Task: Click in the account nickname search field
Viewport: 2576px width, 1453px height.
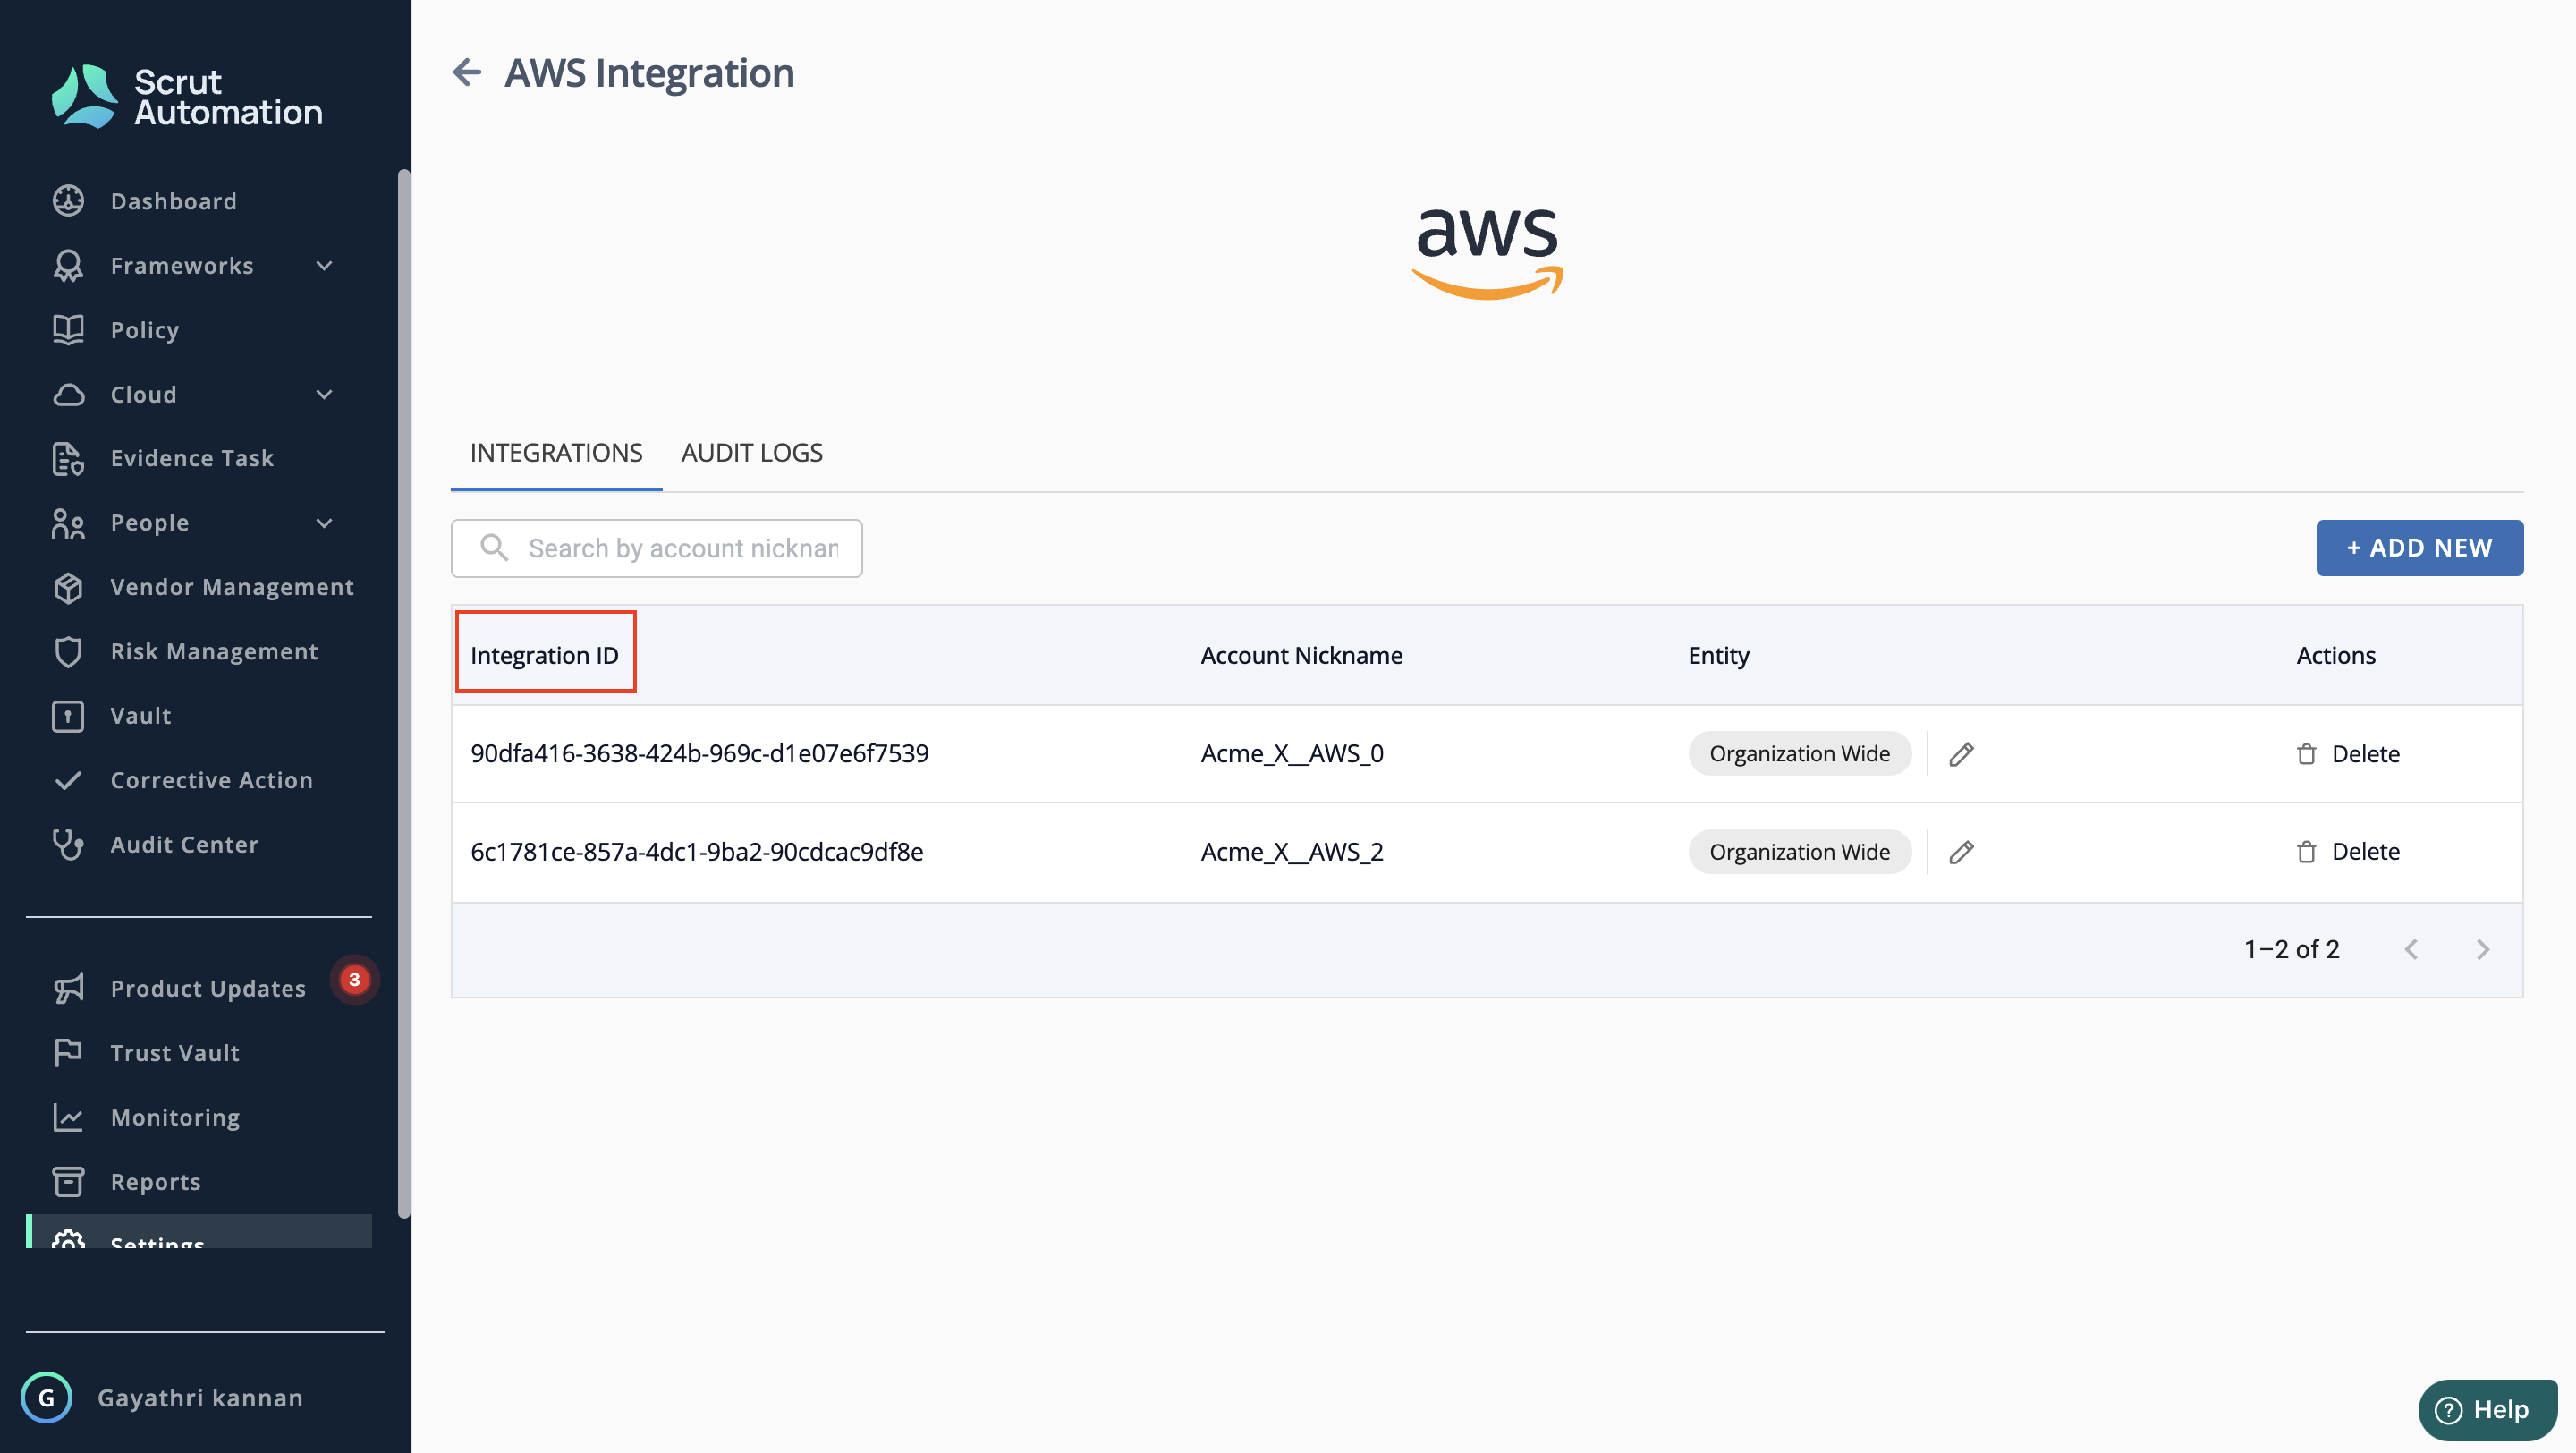Action: (656, 547)
